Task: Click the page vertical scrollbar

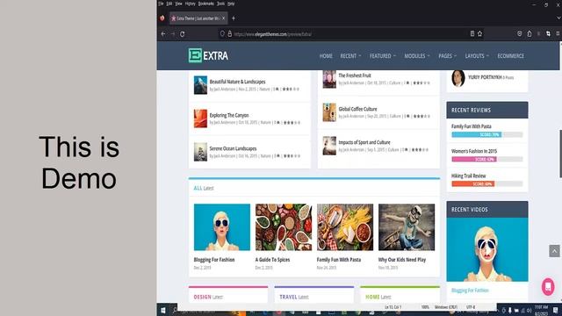Action: tap(560, 154)
